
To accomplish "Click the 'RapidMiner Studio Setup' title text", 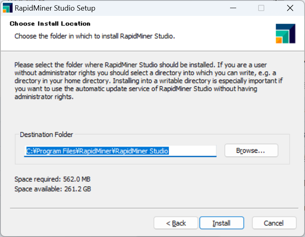I will 55,8.
